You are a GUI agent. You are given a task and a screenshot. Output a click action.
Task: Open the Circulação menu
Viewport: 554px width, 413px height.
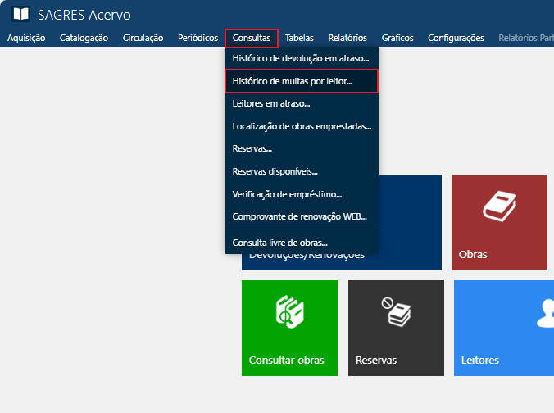[143, 38]
